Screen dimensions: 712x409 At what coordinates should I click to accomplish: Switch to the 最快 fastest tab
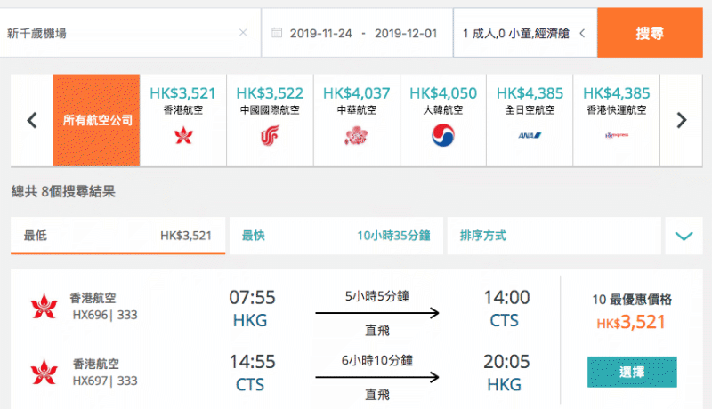pos(336,236)
